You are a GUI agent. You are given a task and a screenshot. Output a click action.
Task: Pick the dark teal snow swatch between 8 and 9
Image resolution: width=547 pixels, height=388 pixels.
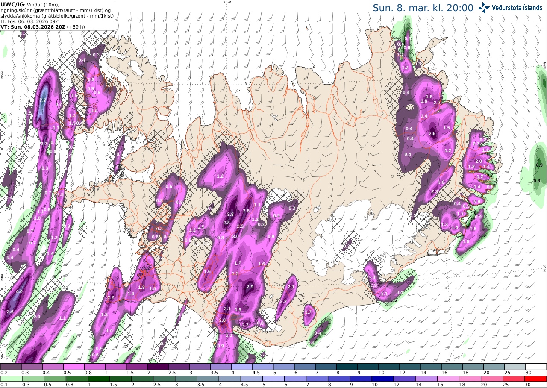tap(347, 367)
